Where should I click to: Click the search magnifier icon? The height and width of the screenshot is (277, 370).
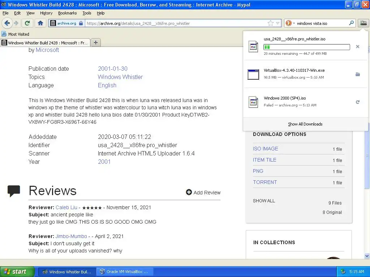click(351, 23)
